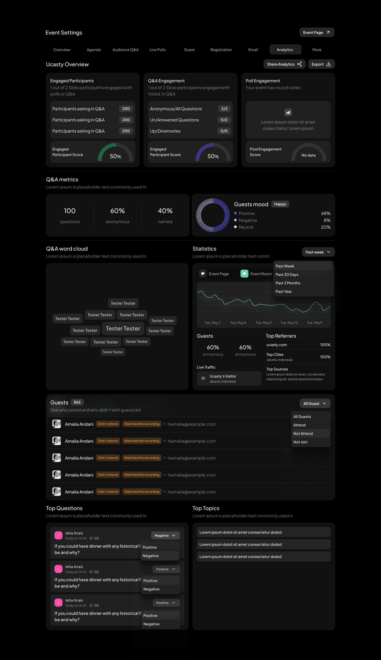Click the avatar in the last Amalia Andani row
The height and width of the screenshot is (660, 381).
(57, 491)
